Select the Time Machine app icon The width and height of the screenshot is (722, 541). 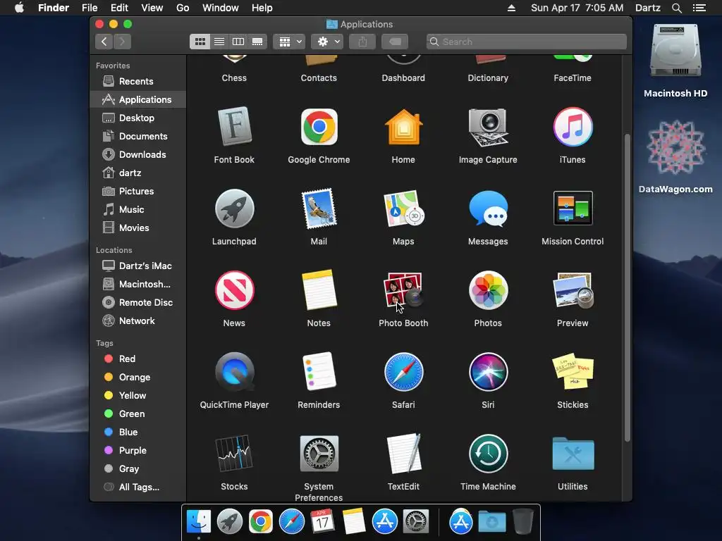[488, 453]
